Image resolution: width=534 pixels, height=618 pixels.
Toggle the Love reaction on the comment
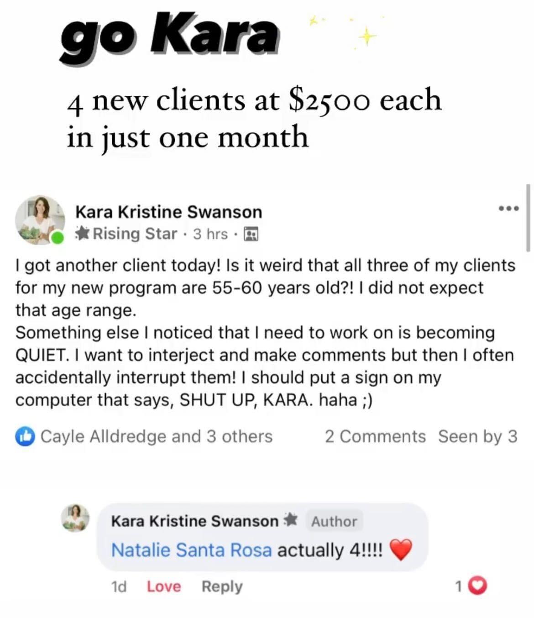click(163, 587)
